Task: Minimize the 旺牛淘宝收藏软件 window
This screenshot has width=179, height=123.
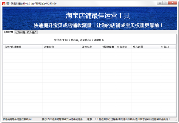Action: pyautogui.click(x=160, y=3)
